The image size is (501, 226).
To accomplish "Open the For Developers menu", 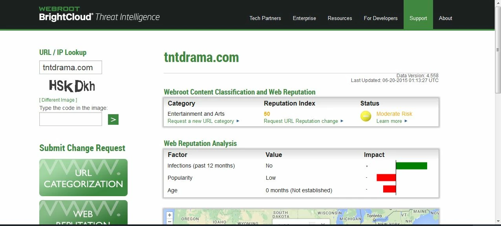I will [x=381, y=18].
